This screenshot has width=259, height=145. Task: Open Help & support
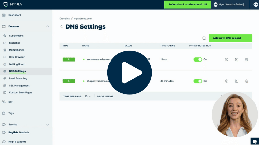click(x=17, y=142)
